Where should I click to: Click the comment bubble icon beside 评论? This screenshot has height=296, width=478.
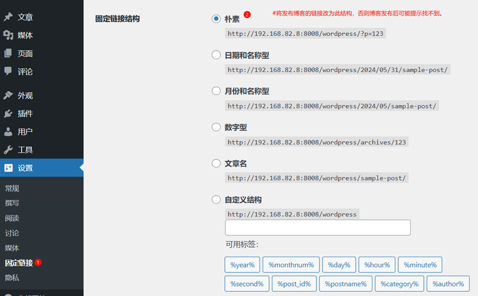click(8, 71)
